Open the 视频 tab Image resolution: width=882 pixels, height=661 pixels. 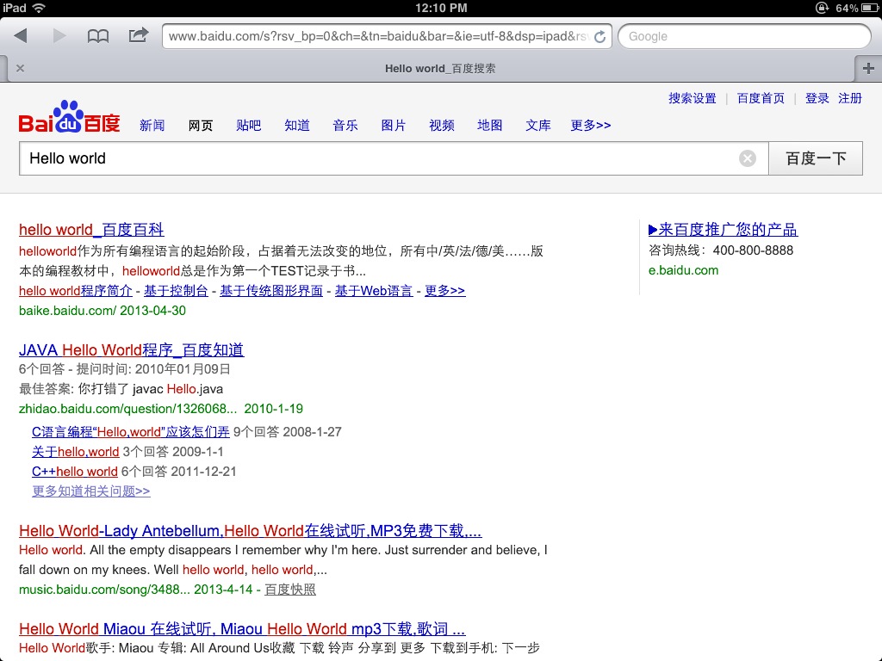pos(442,126)
